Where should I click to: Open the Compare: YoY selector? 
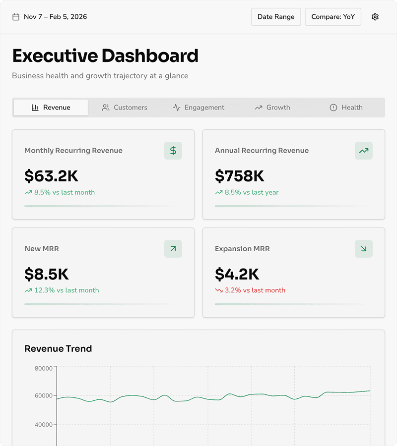click(x=333, y=17)
